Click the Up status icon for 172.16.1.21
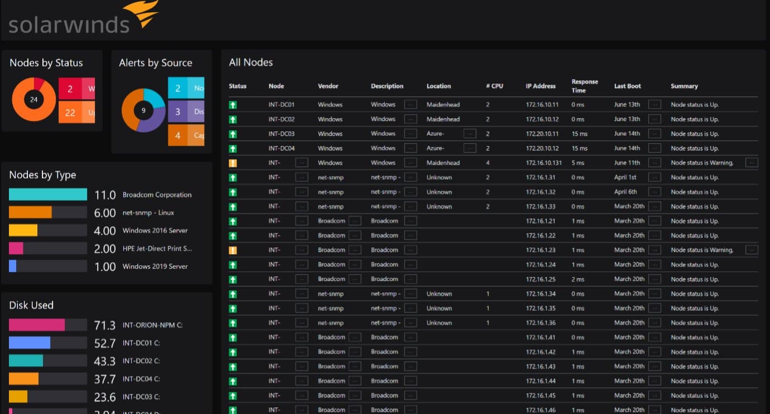 tap(233, 221)
